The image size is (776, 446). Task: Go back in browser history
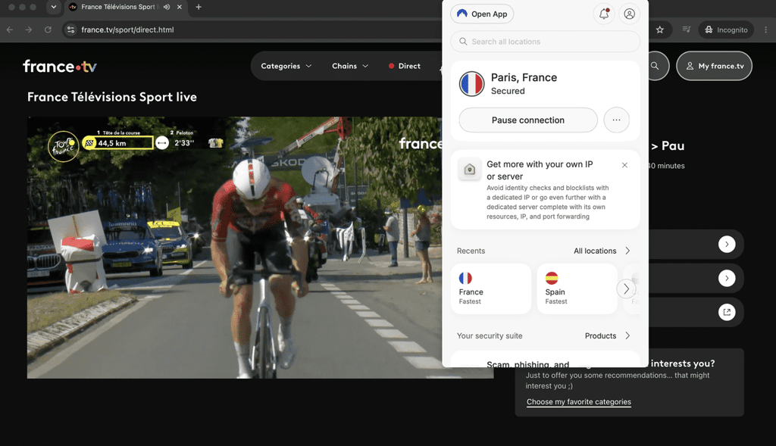click(x=10, y=30)
